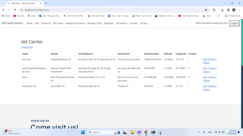
Task: Expand the hidden system tray icons
Action: coord(198,132)
